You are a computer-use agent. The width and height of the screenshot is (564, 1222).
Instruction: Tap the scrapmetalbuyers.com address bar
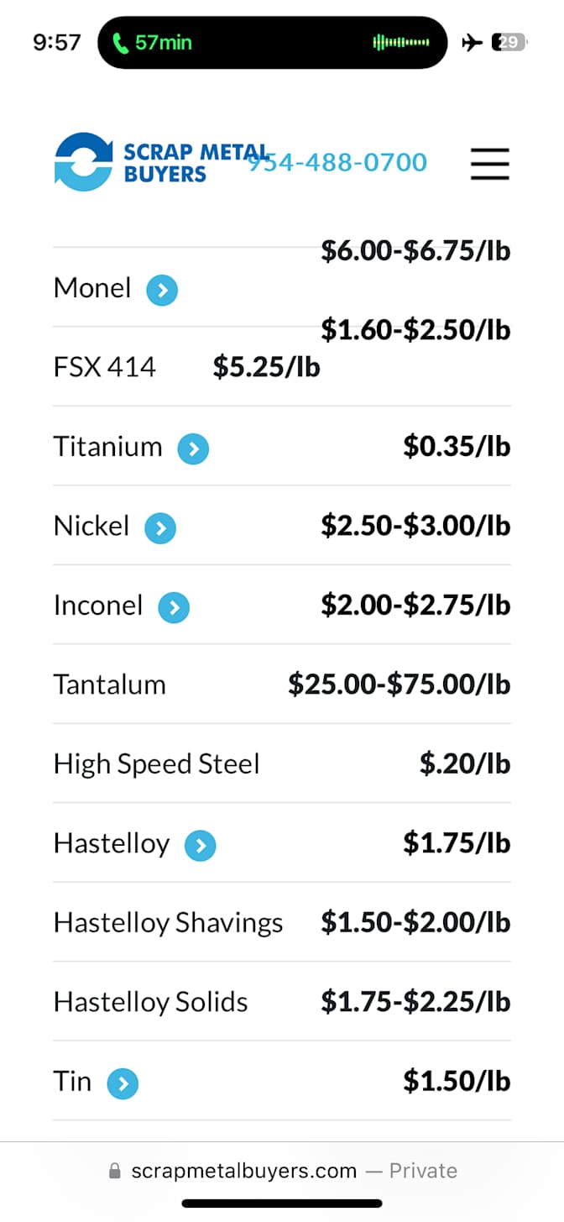point(283,1171)
